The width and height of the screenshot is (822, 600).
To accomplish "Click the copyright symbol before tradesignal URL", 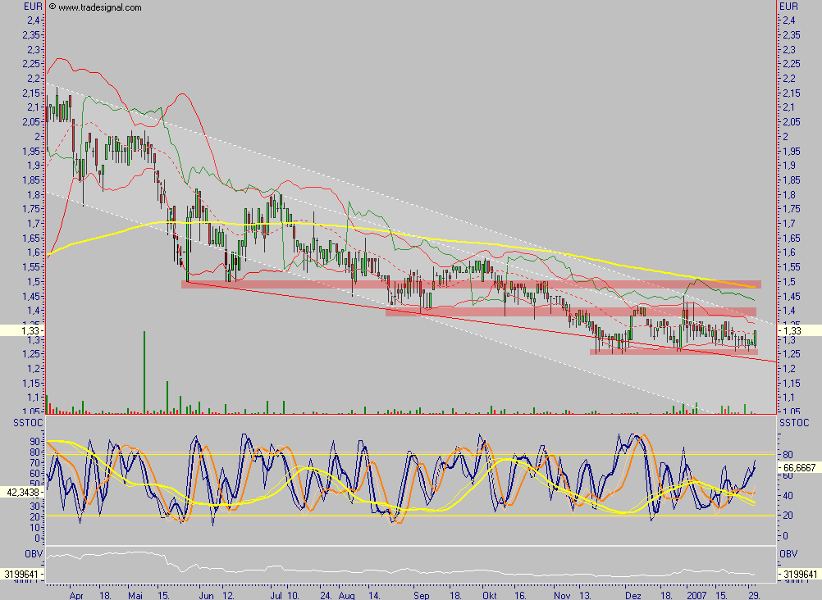I will [52, 7].
